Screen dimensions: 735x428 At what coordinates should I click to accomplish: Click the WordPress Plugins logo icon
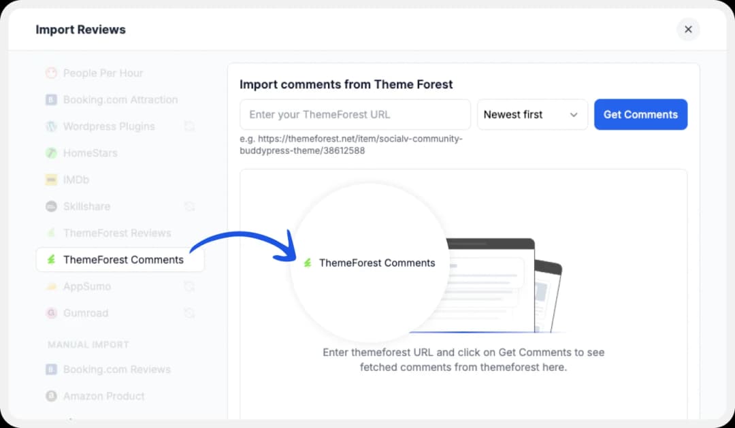coord(52,127)
